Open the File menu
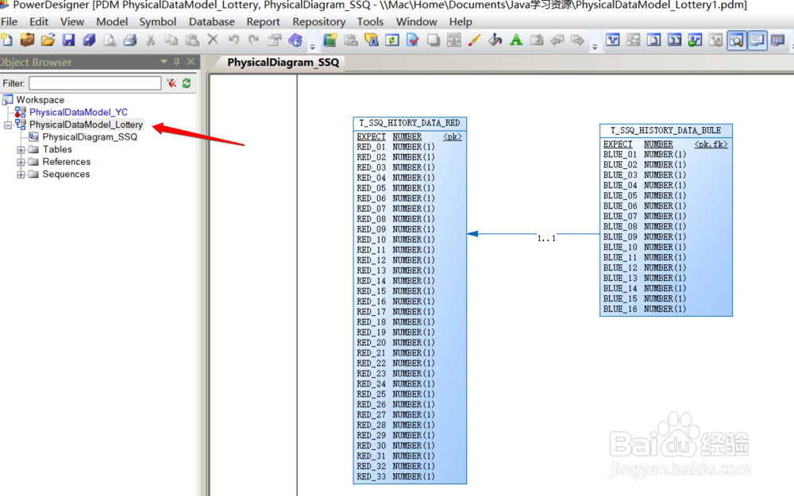 [x=9, y=21]
